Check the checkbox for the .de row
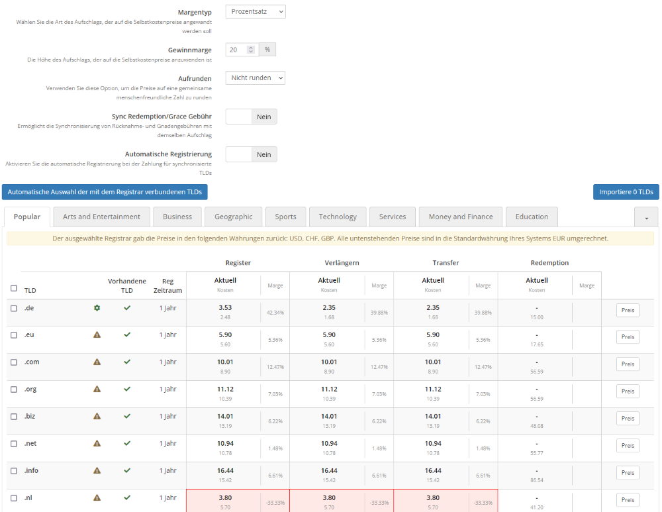Screen dimensions: 662x512 [x=14, y=307]
